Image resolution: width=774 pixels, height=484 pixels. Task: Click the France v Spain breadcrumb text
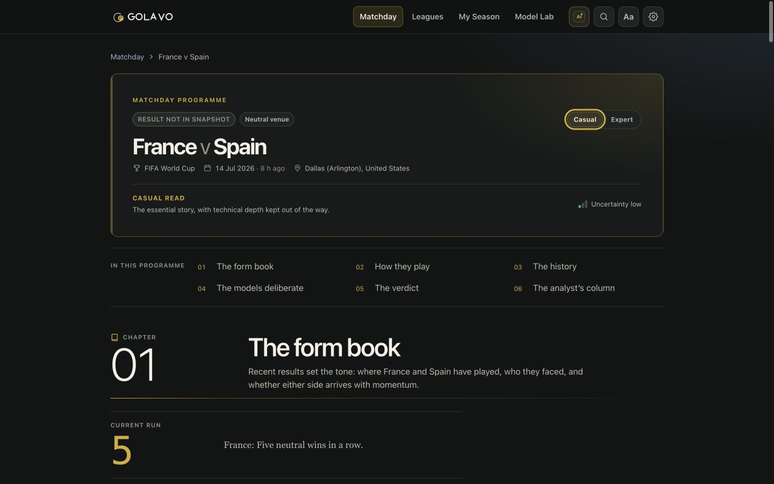pyautogui.click(x=183, y=57)
